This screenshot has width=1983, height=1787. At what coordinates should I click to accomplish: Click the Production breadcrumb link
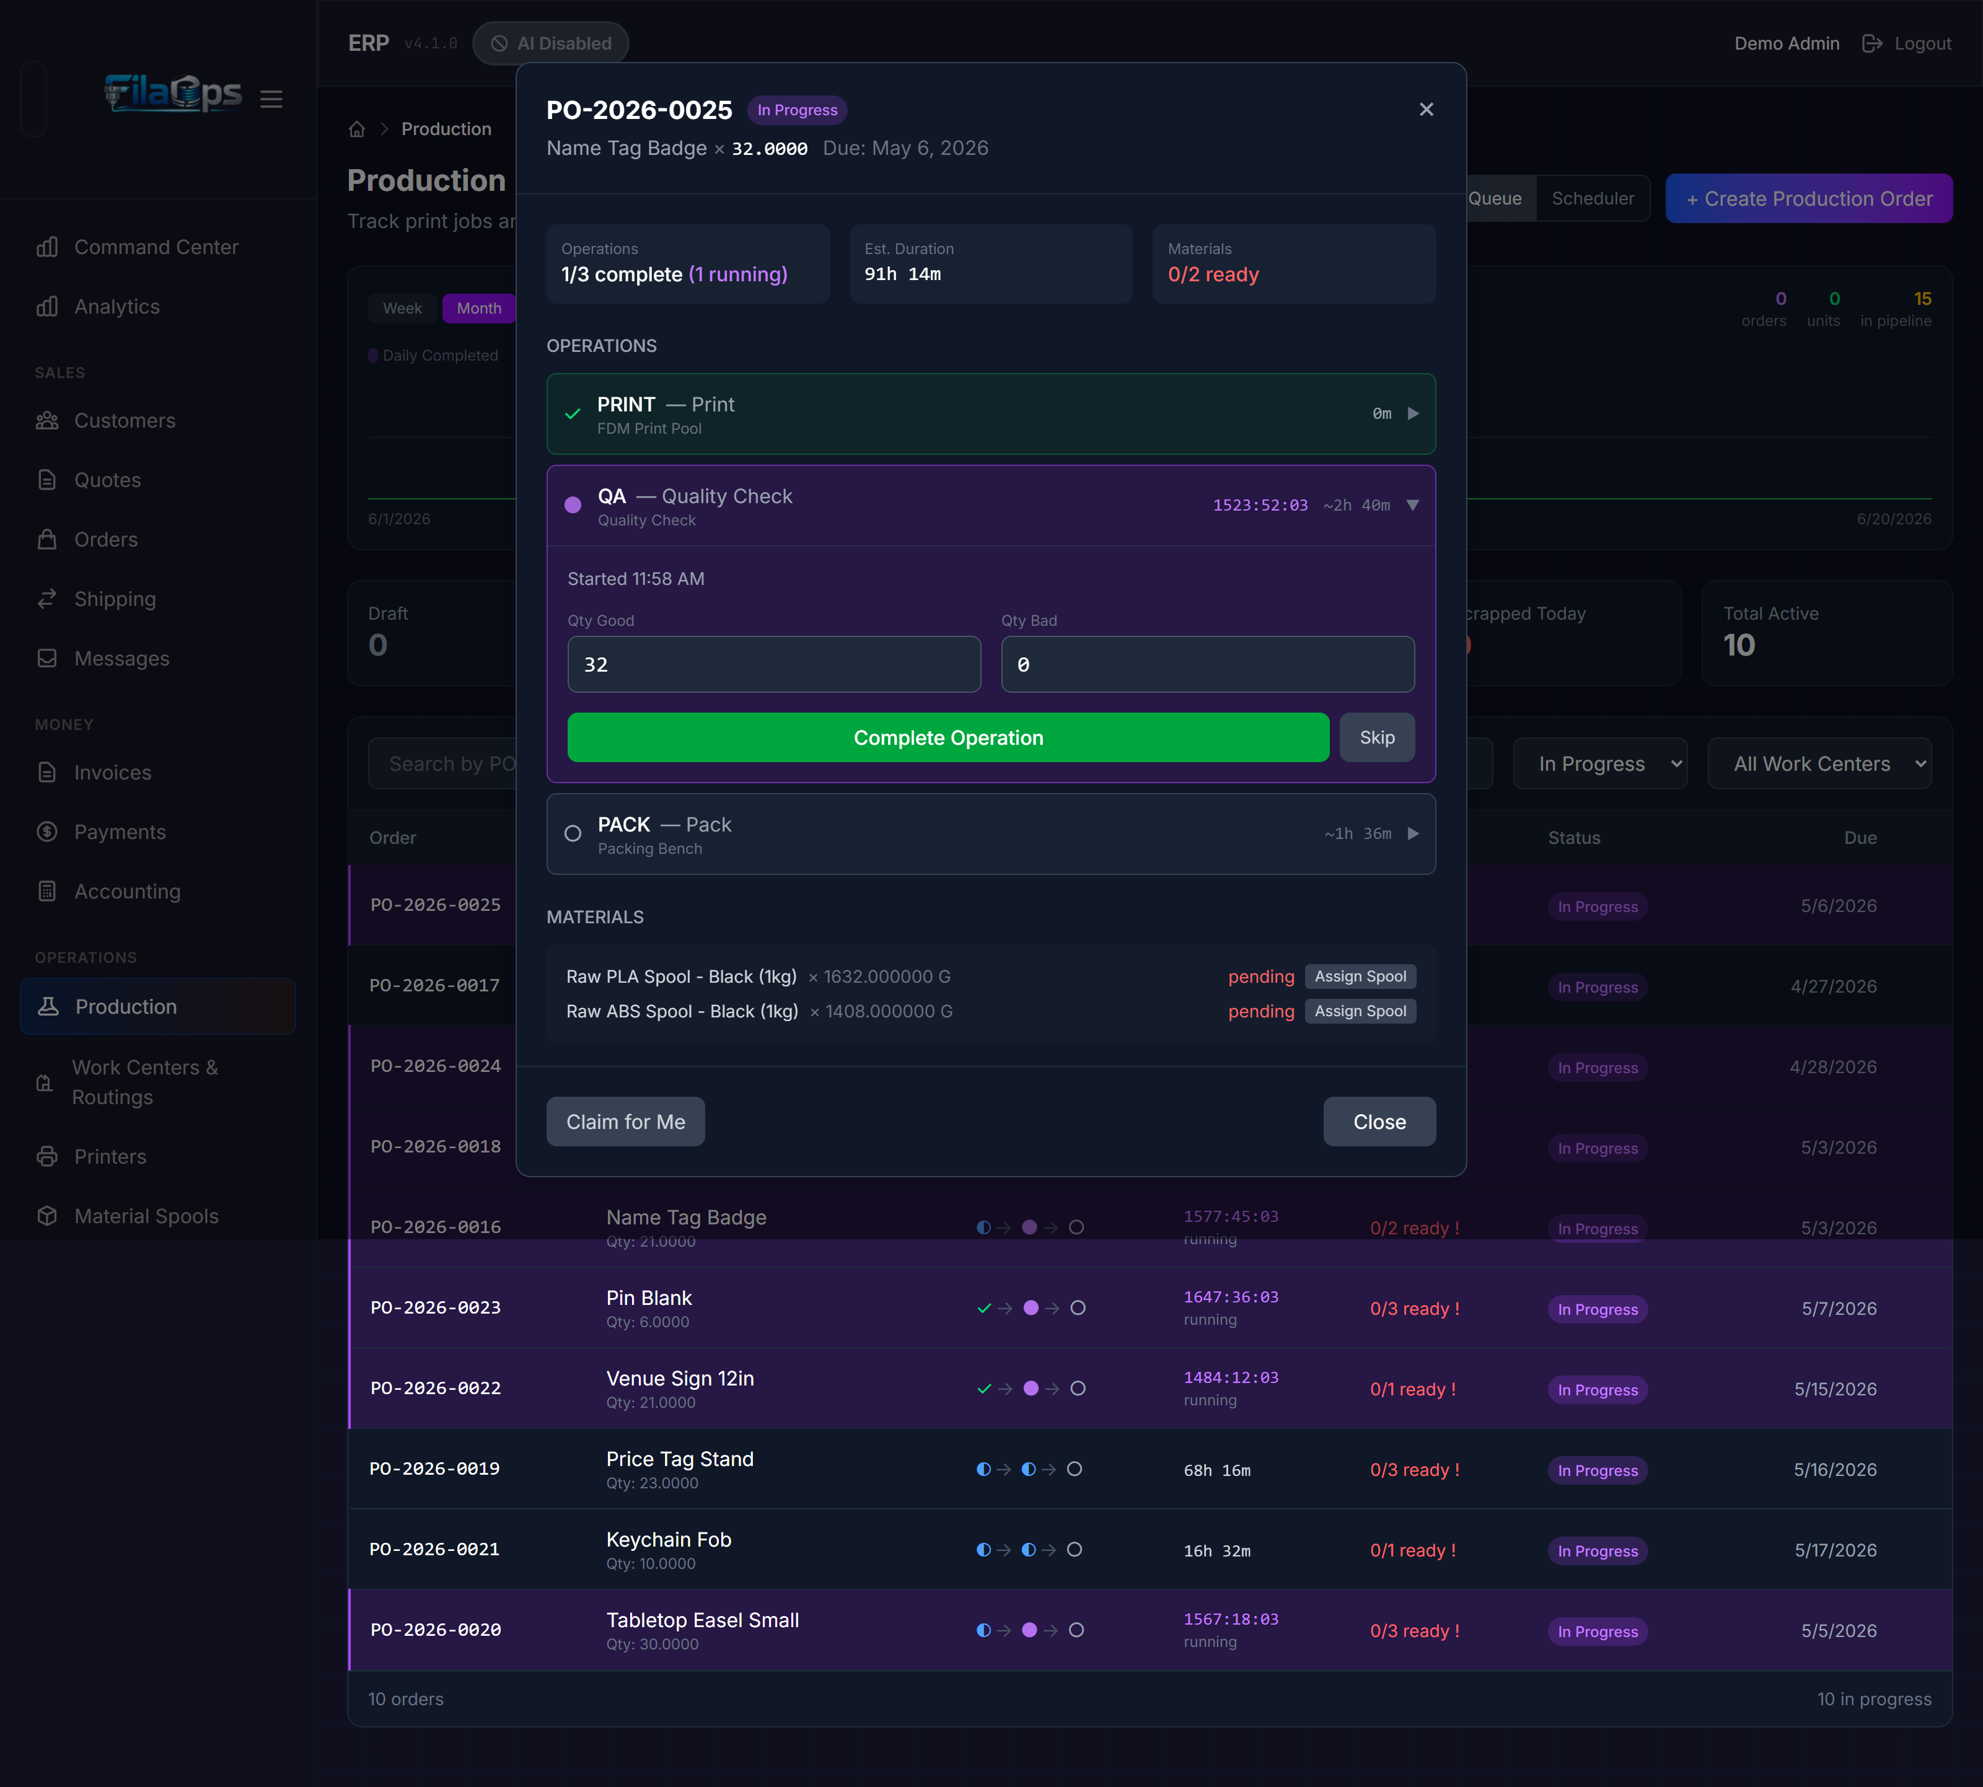446,130
